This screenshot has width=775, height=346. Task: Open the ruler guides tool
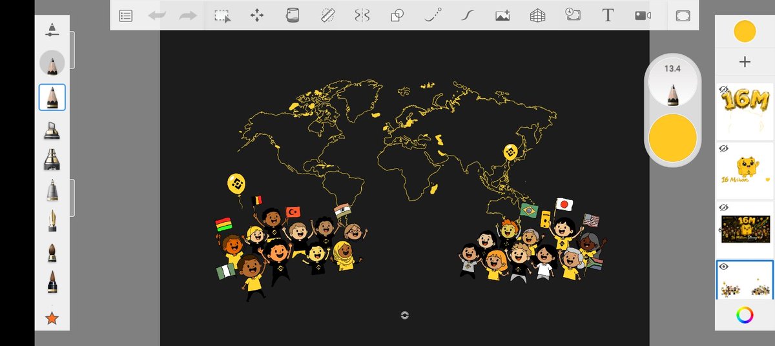[327, 15]
